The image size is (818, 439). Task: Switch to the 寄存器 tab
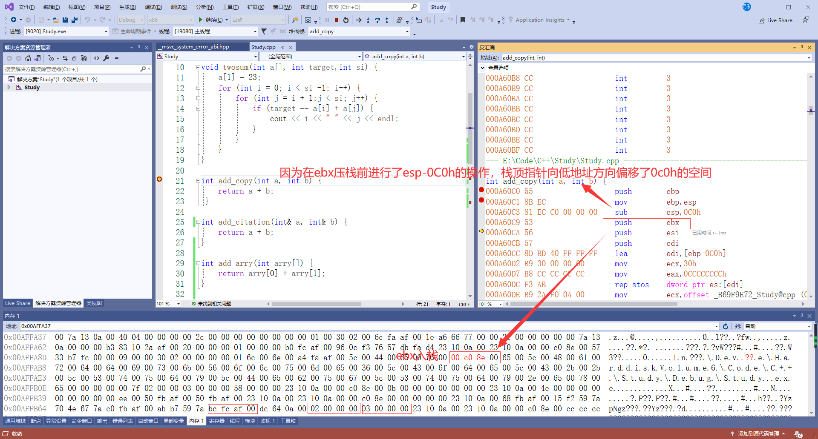pyautogui.click(x=217, y=421)
